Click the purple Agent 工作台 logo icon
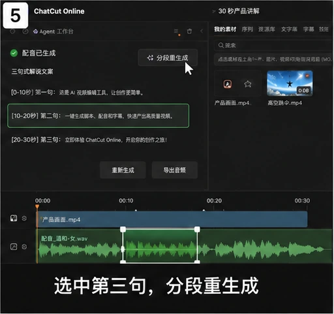The width and height of the screenshot is (334, 314). (35, 31)
